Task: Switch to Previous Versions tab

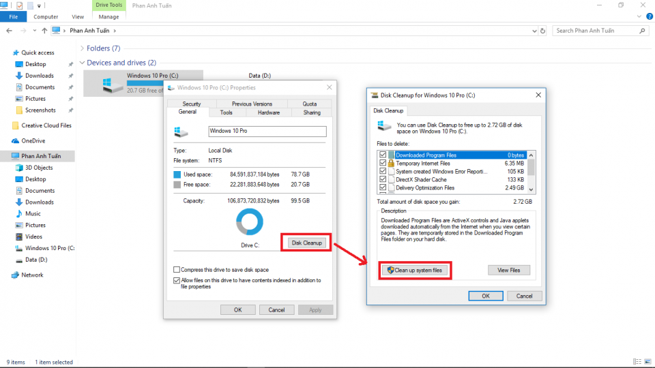Action: coord(252,104)
